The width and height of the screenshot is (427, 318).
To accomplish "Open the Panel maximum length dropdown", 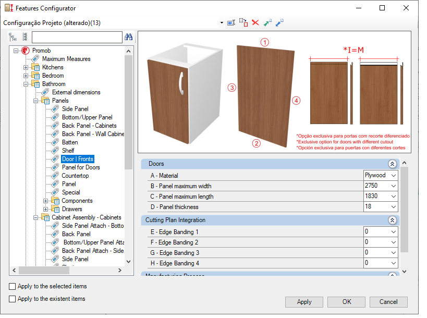I will pos(394,197).
